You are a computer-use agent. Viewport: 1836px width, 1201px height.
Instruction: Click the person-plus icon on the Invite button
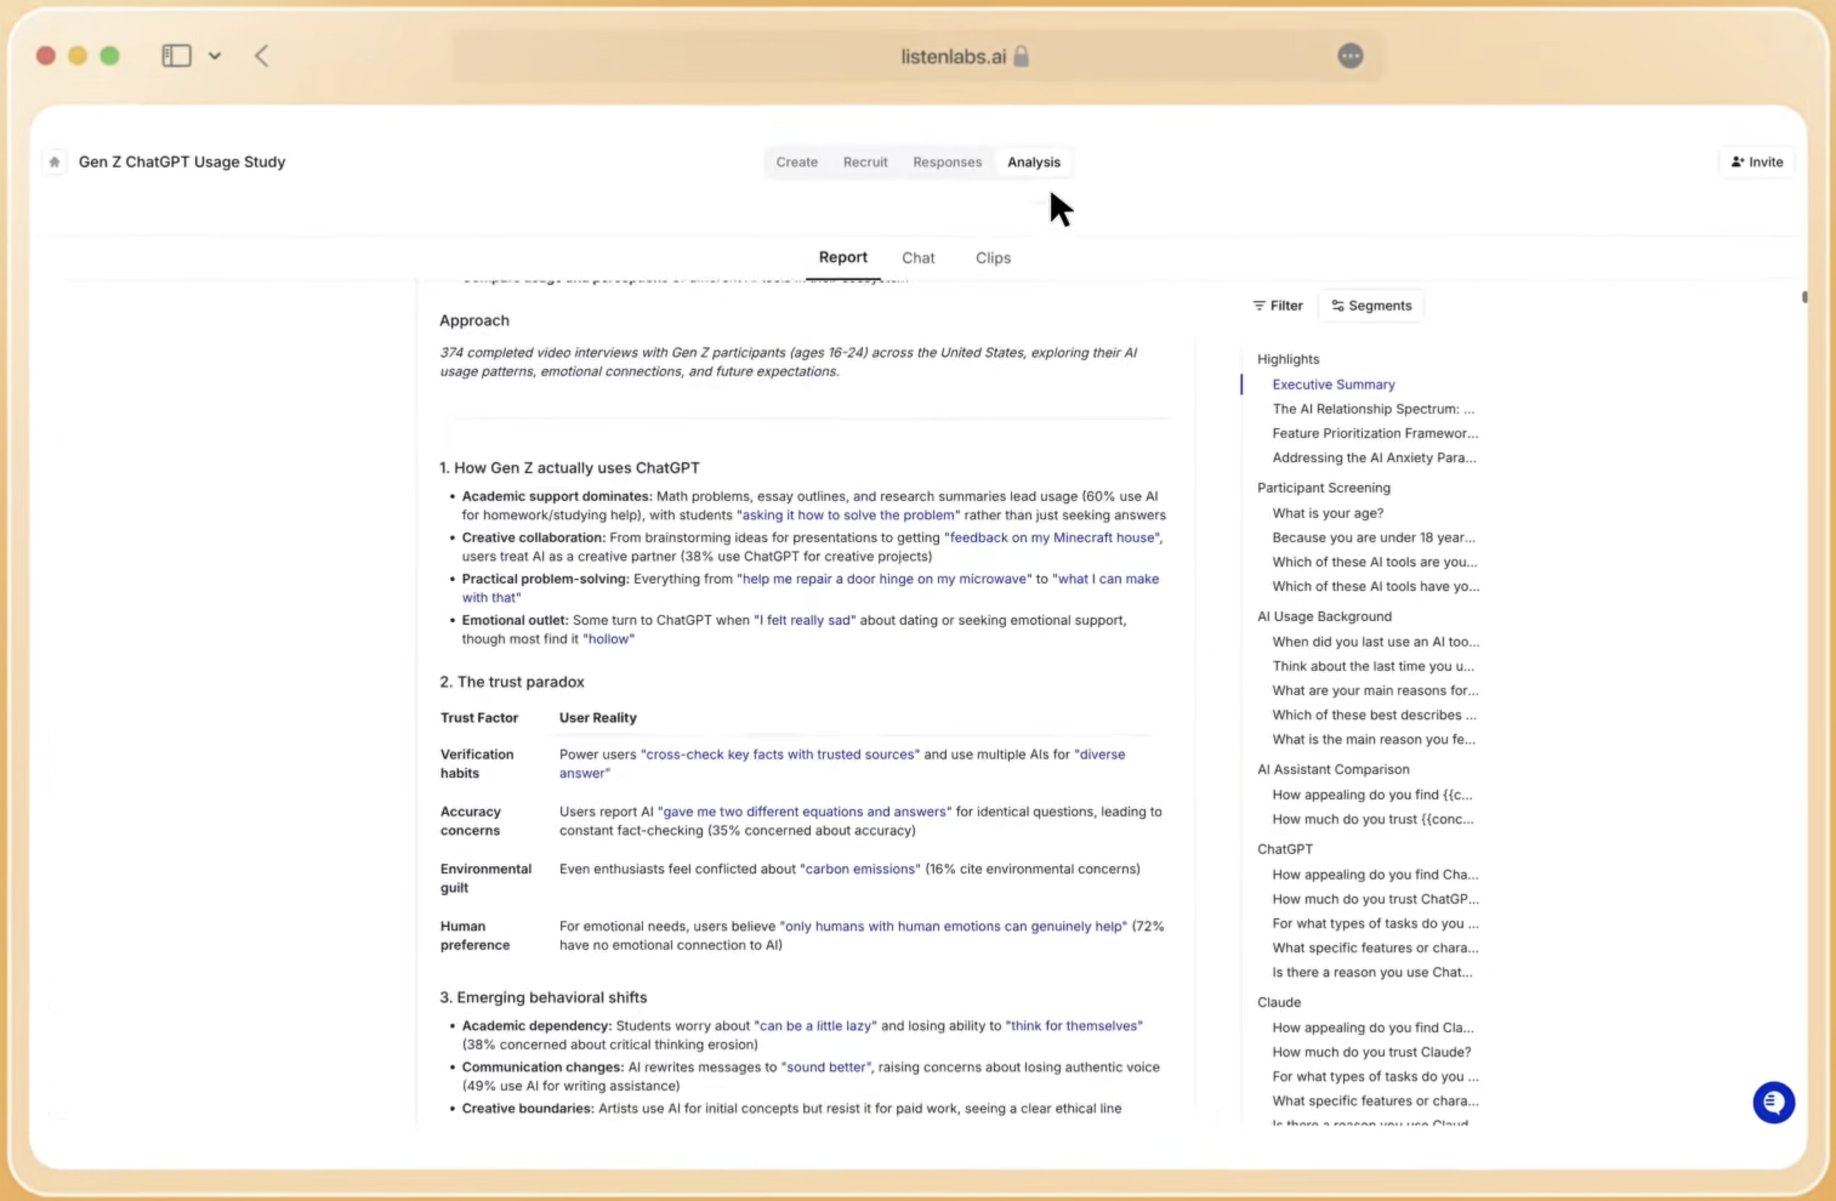(1737, 162)
